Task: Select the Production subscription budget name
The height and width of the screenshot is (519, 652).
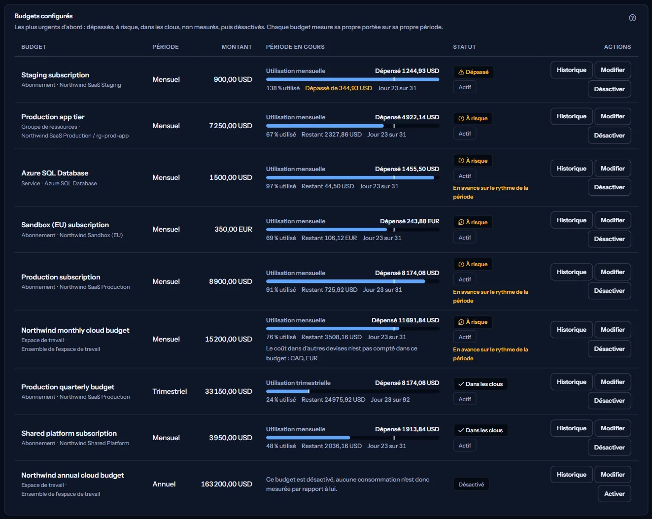Action: click(x=61, y=277)
